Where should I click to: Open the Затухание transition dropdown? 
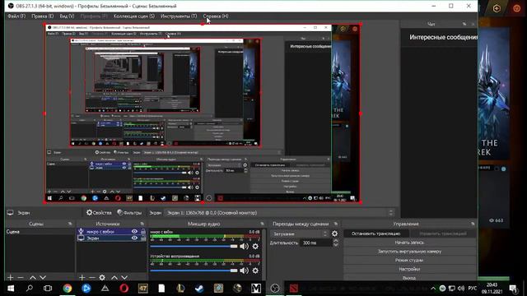tap(299, 234)
